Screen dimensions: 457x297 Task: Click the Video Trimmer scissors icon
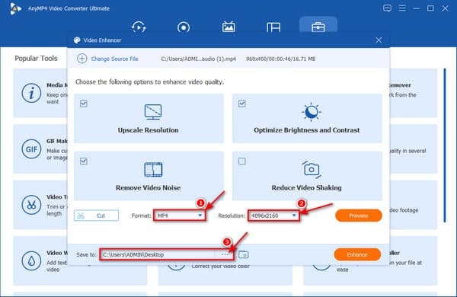click(31, 205)
